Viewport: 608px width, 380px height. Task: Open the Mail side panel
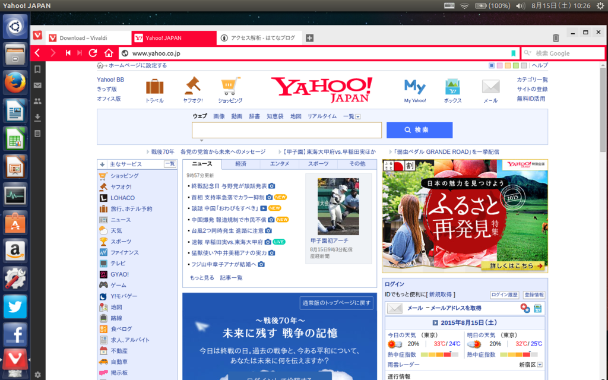click(x=37, y=85)
